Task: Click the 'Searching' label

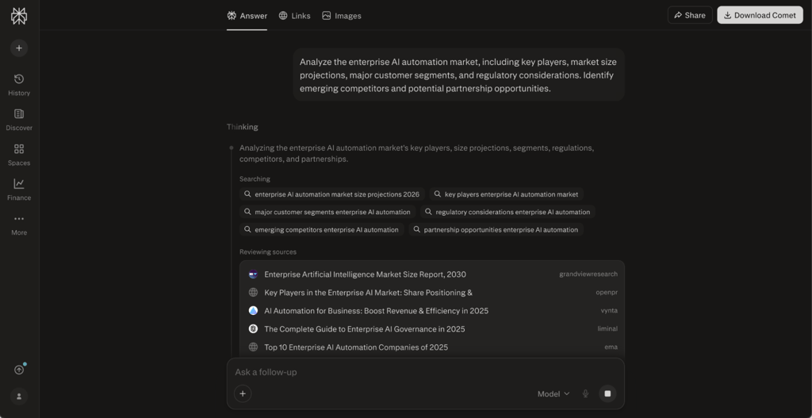Action: pyautogui.click(x=255, y=179)
